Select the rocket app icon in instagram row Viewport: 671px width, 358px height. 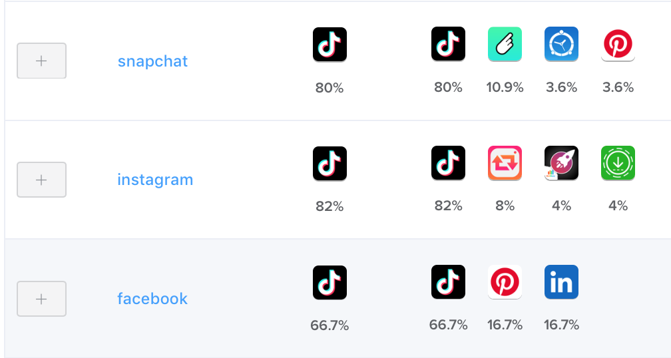coord(561,164)
